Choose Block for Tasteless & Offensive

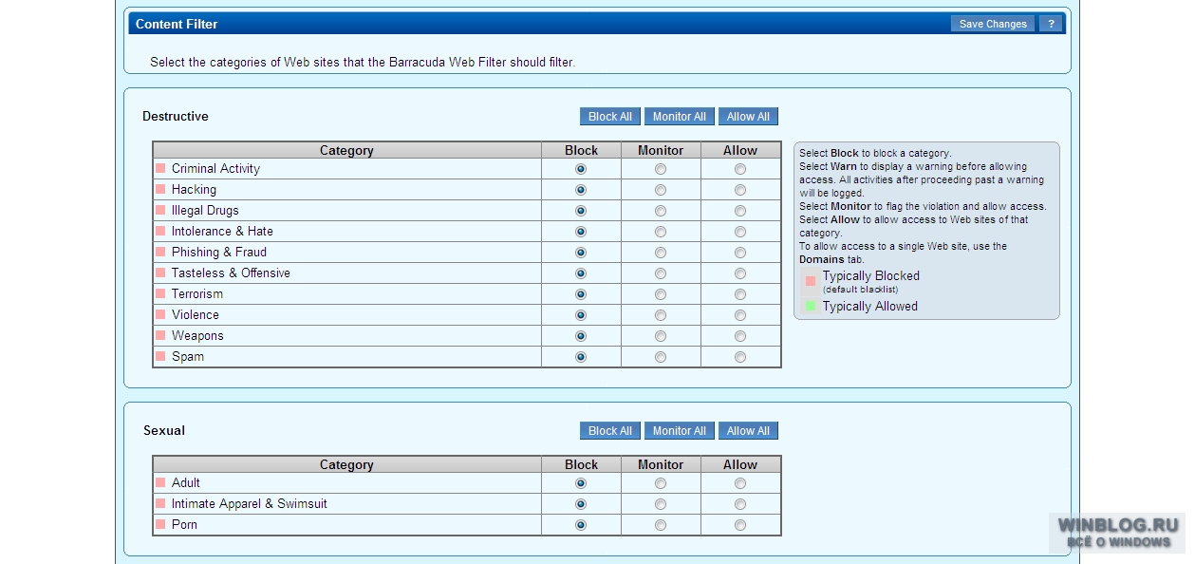pos(581,273)
